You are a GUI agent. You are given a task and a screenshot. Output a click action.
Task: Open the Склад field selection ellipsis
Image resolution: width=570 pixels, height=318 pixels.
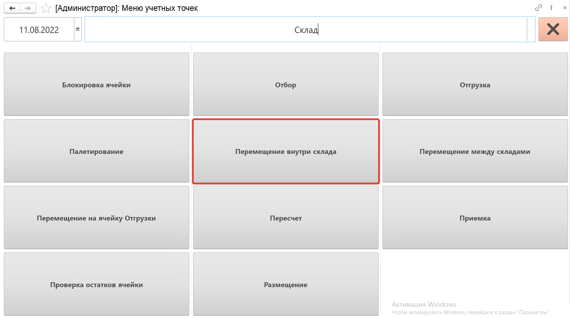click(x=531, y=30)
